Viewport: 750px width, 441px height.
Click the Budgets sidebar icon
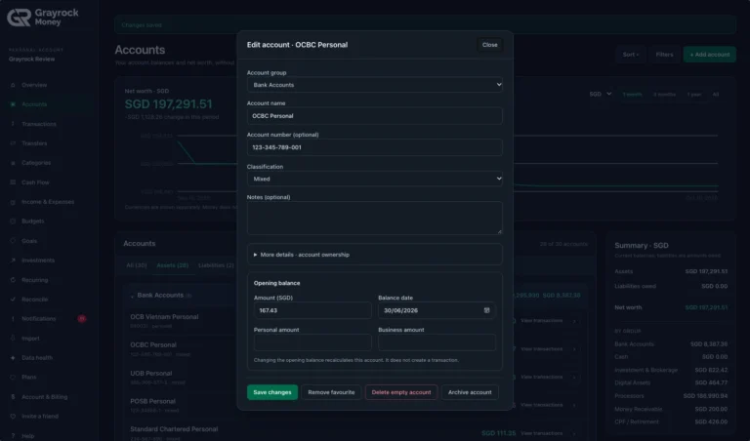pyautogui.click(x=13, y=221)
